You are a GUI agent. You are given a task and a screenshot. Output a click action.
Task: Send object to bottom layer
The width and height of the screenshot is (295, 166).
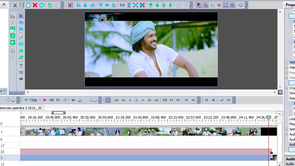point(171,5)
